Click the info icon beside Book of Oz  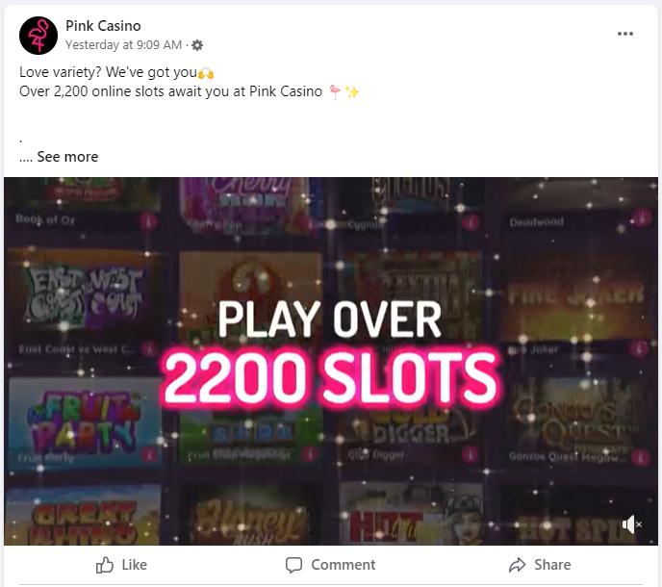[x=148, y=221]
